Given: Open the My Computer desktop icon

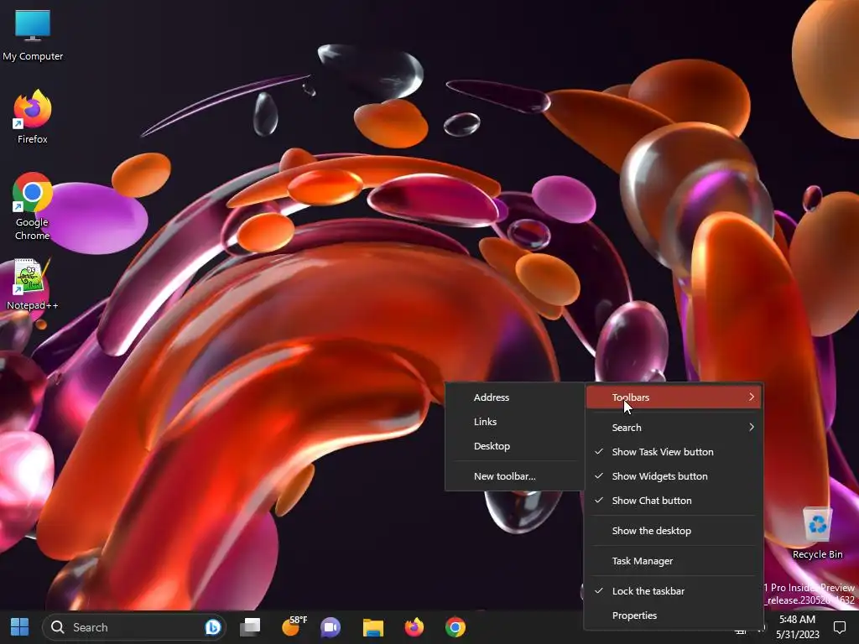Looking at the screenshot, I should 33,34.
